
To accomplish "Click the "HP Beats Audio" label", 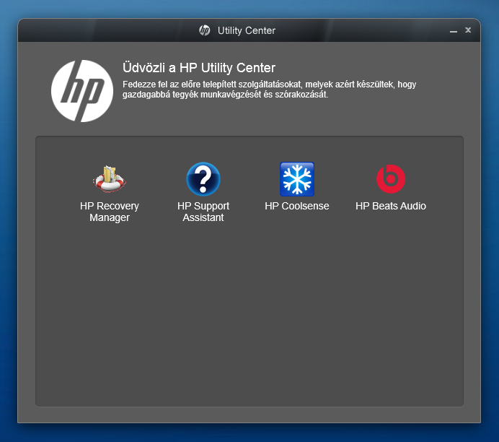I will pos(391,206).
